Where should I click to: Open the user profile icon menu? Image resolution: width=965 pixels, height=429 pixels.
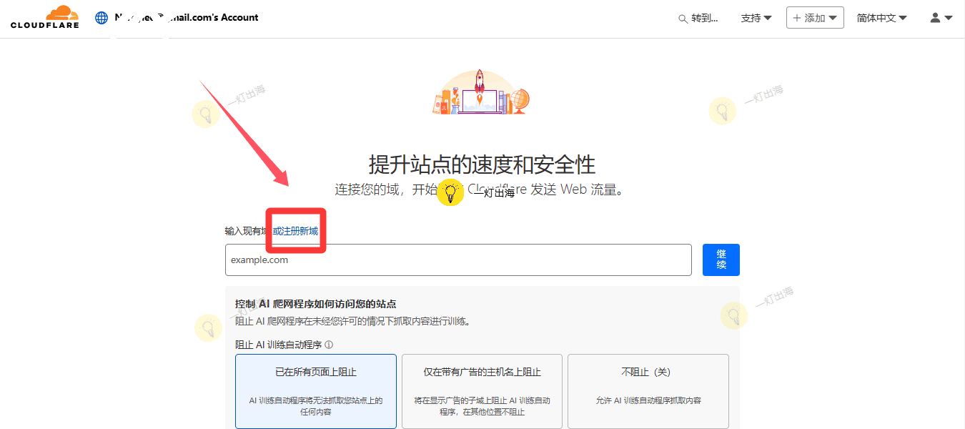tap(941, 18)
